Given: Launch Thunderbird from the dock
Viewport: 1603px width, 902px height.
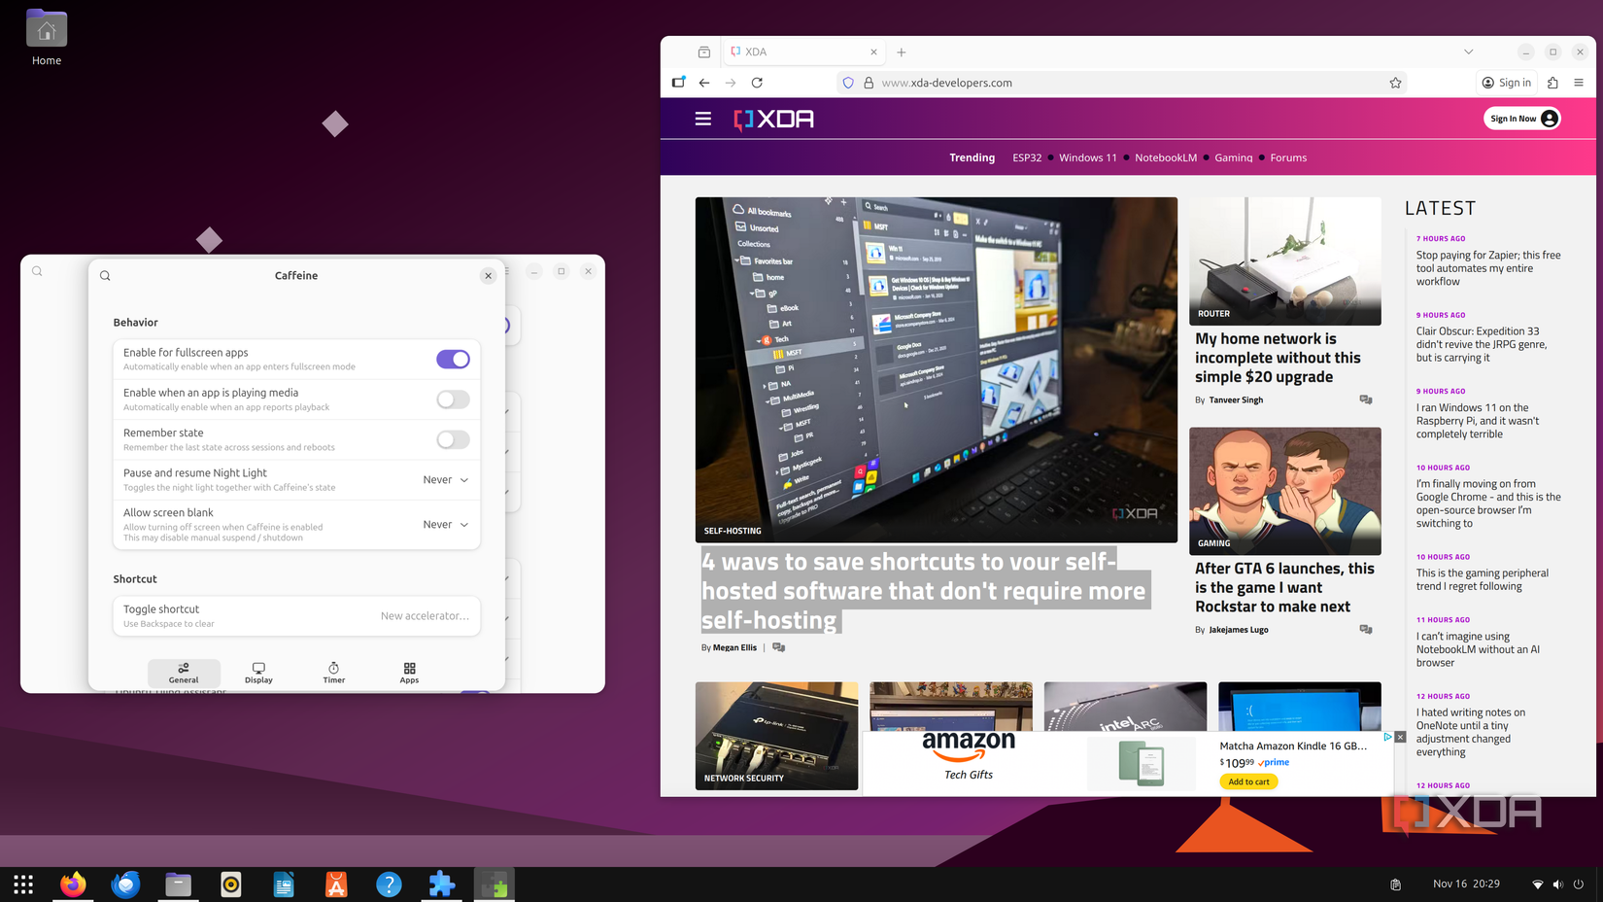Looking at the screenshot, I should [125, 885].
